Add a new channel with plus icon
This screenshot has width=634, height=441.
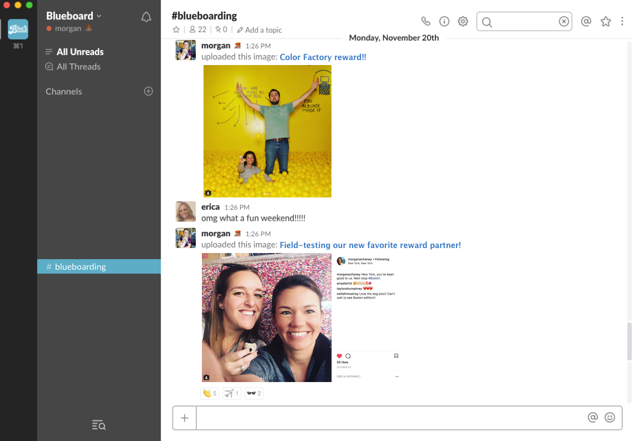coord(148,91)
